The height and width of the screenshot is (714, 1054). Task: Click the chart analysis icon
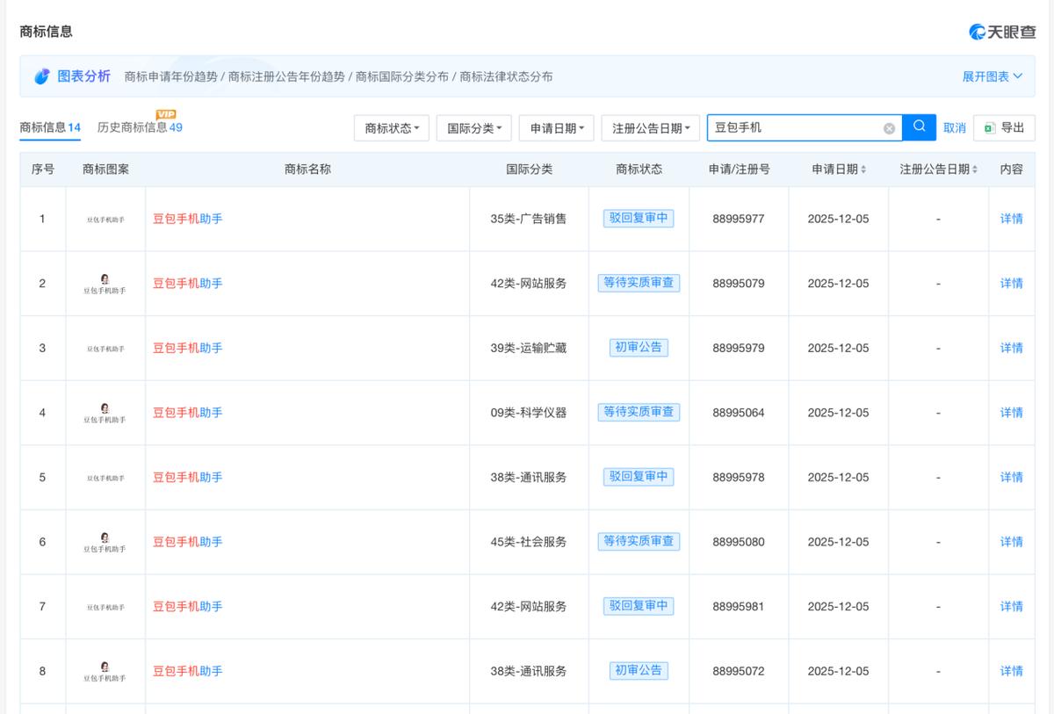pos(42,76)
